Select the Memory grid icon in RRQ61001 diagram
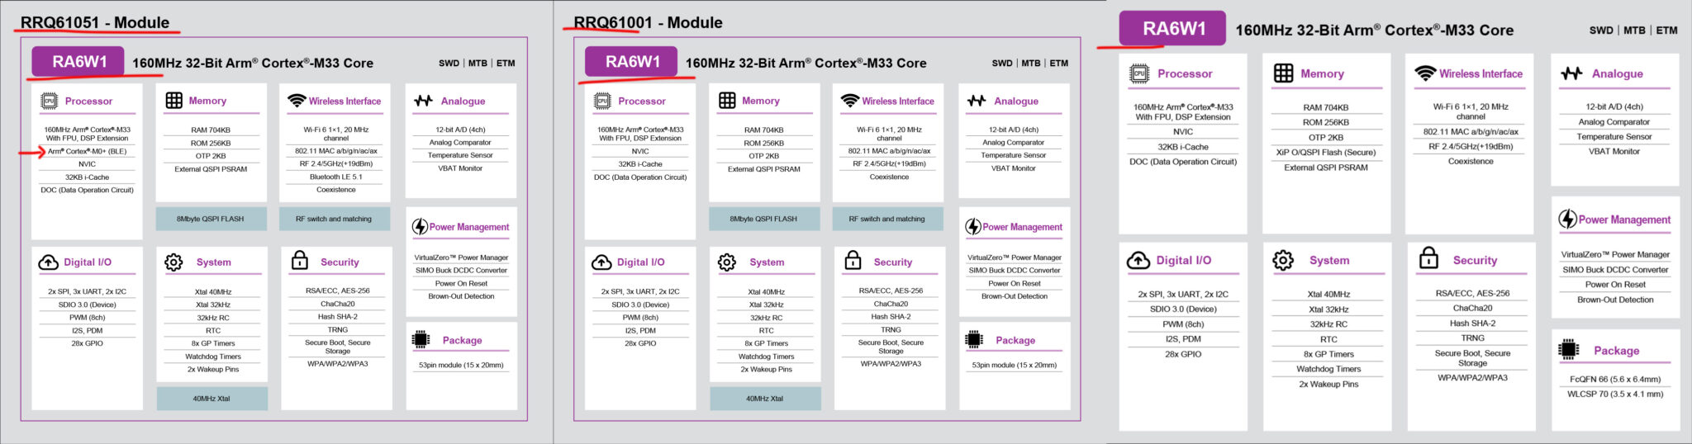Screen dimensions: 1692x444 pyautogui.click(x=727, y=101)
